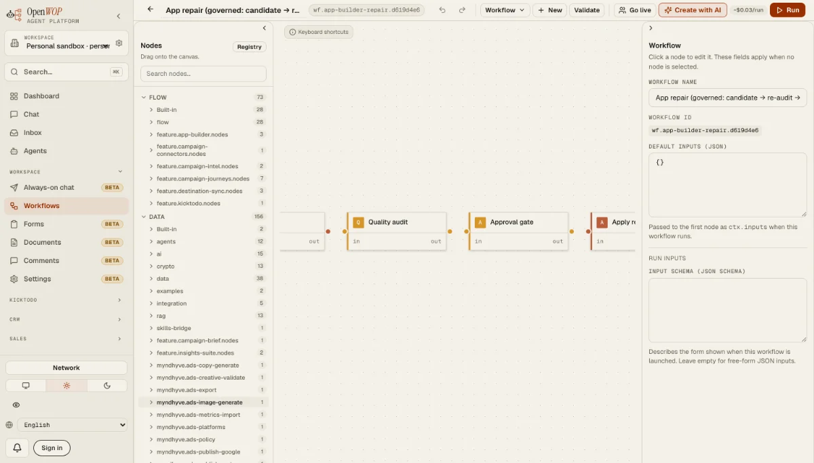Open Always-on chat
814x463 pixels.
[66, 188]
